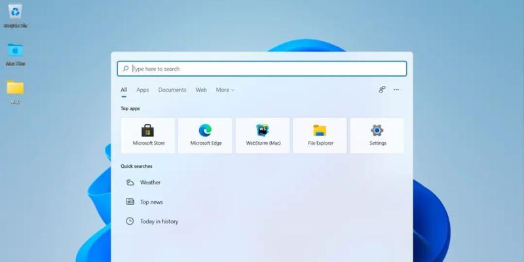
Task: Click the Microsoft Store label
Action: coord(149,143)
